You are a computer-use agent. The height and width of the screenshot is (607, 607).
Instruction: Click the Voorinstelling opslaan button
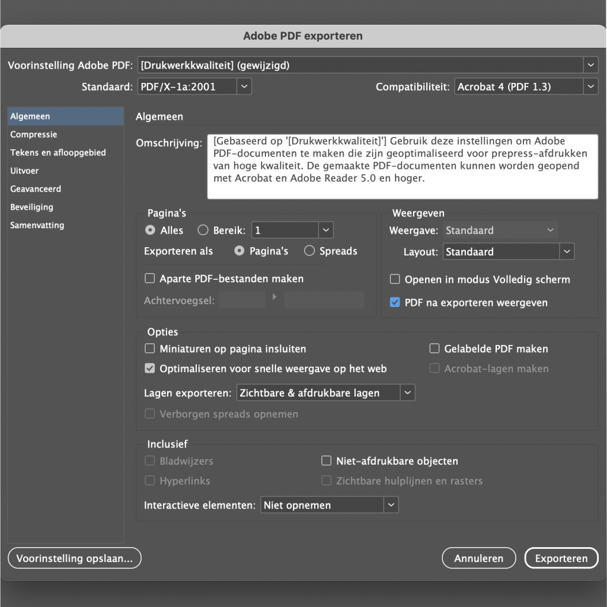74,558
